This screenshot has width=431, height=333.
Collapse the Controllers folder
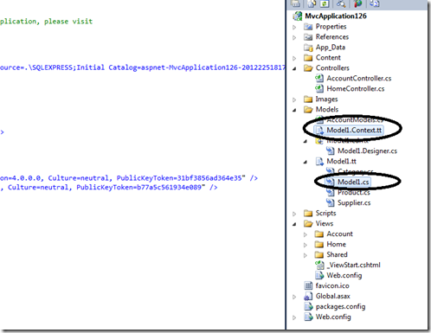click(294, 68)
